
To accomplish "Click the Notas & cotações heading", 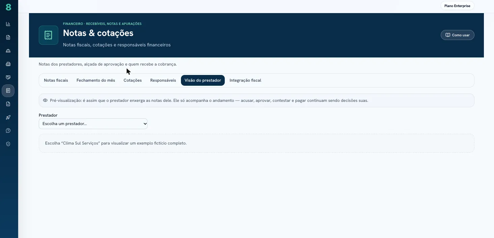I will tap(98, 33).
